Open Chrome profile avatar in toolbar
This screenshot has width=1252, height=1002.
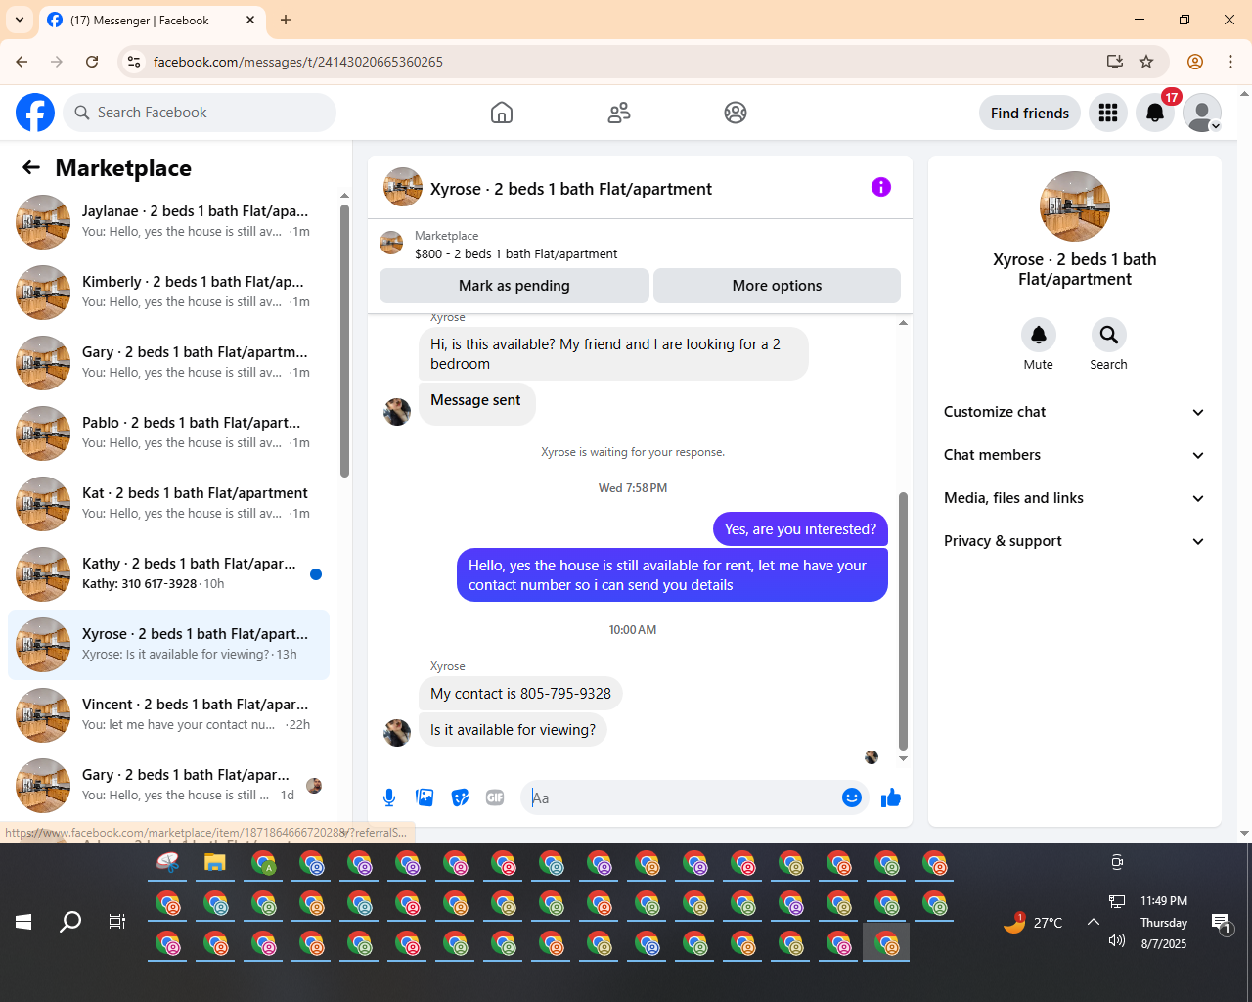pos(1195,62)
